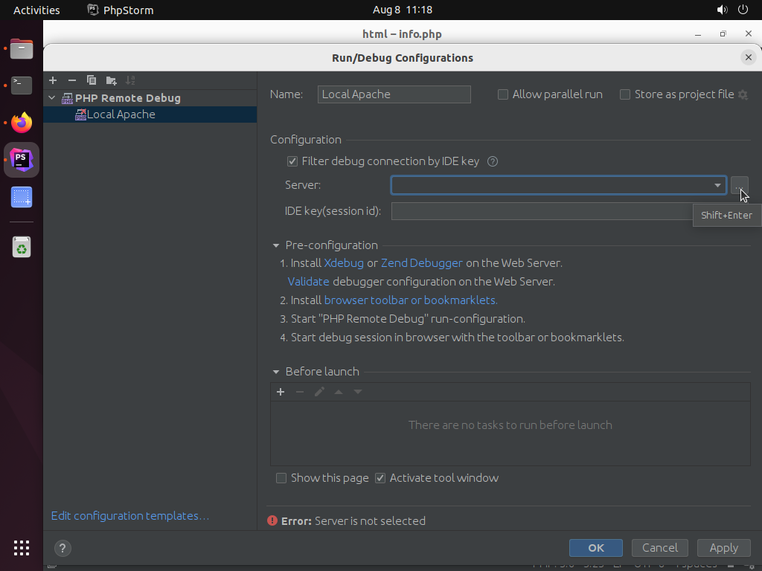Move the before launch task down

coord(358,392)
